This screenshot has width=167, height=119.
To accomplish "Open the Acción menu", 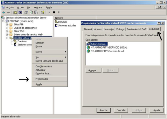I will (20, 7).
